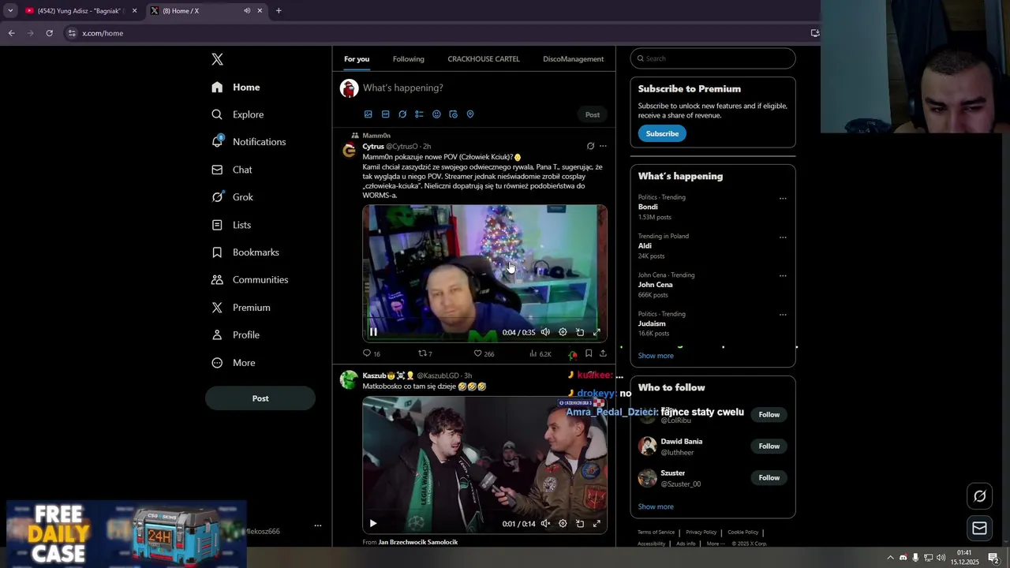This screenshot has height=568, width=1010.
Task: Reload the browser page
Action: [x=49, y=33]
